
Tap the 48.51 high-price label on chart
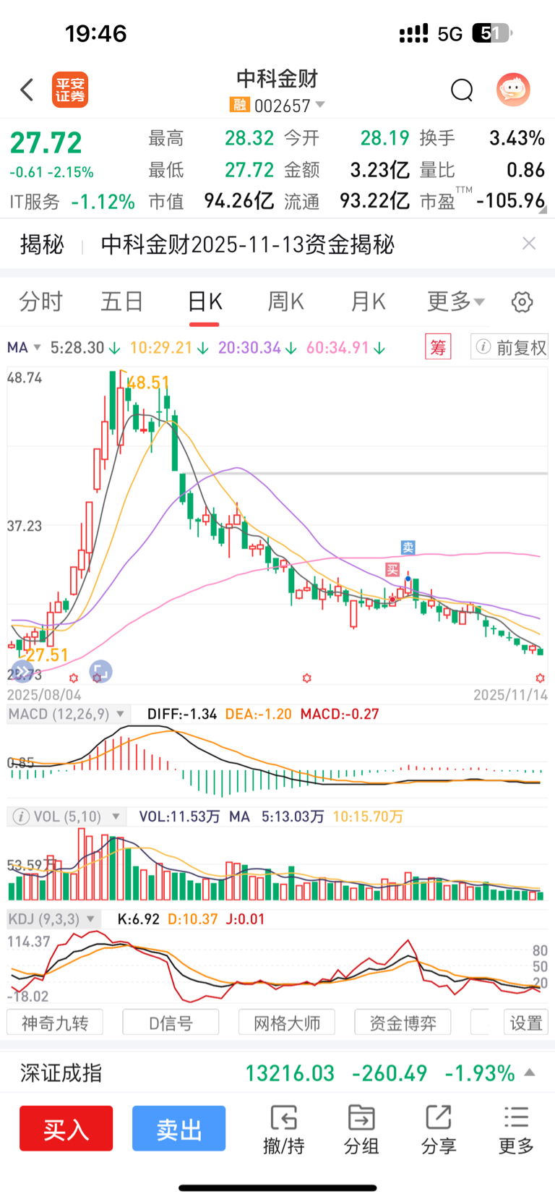click(148, 383)
